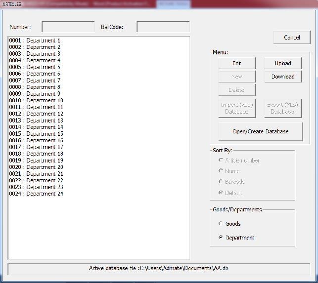Select the Article number sort option
Viewport: 318px width, 283px height.
[239, 161]
